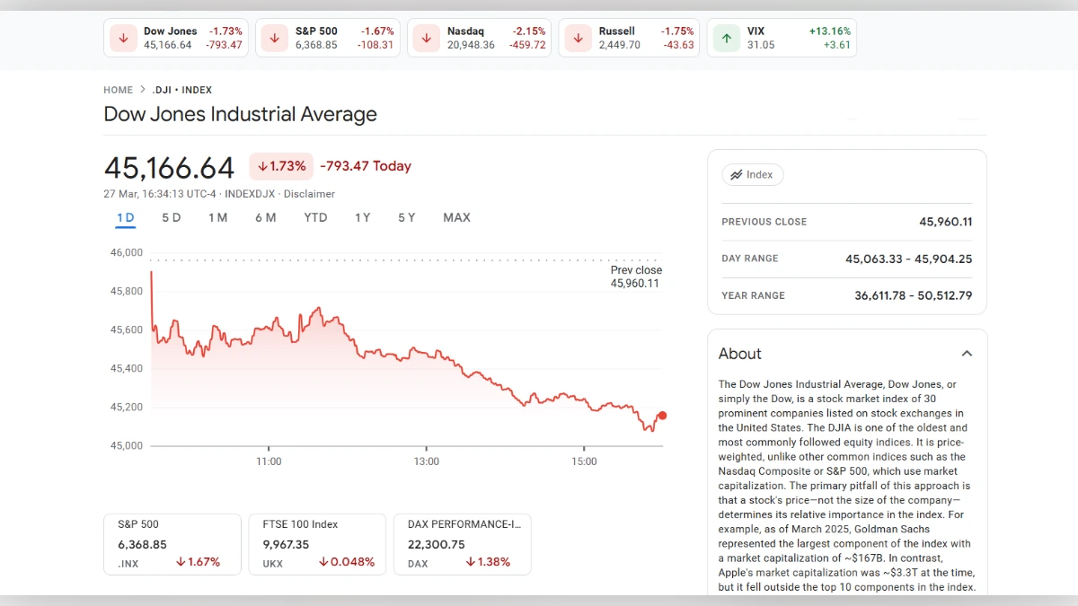
Task: Click the current price dot on the chart
Action: (x=662, y=416)
